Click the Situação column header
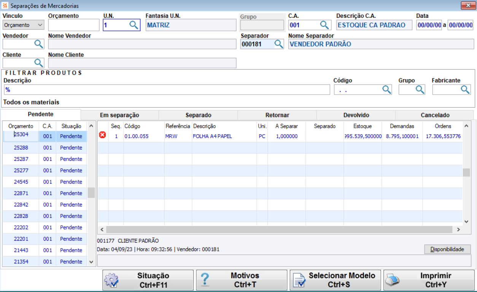Viewport: 477px width, 292px height. pyautogui.click(x=71, y=126)
